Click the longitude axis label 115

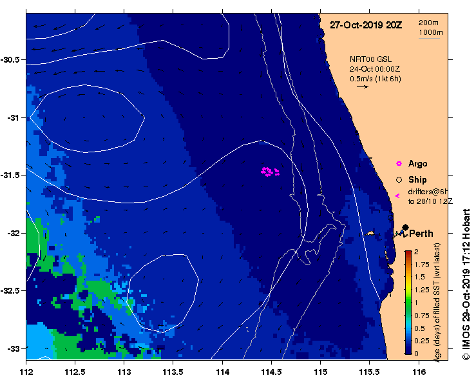320,372
